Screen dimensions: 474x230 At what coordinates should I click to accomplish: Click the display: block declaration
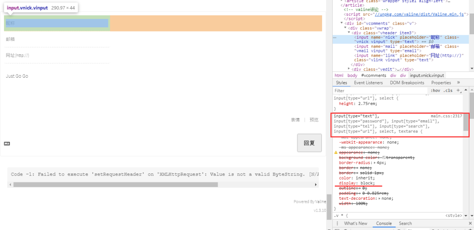[357, 183]
